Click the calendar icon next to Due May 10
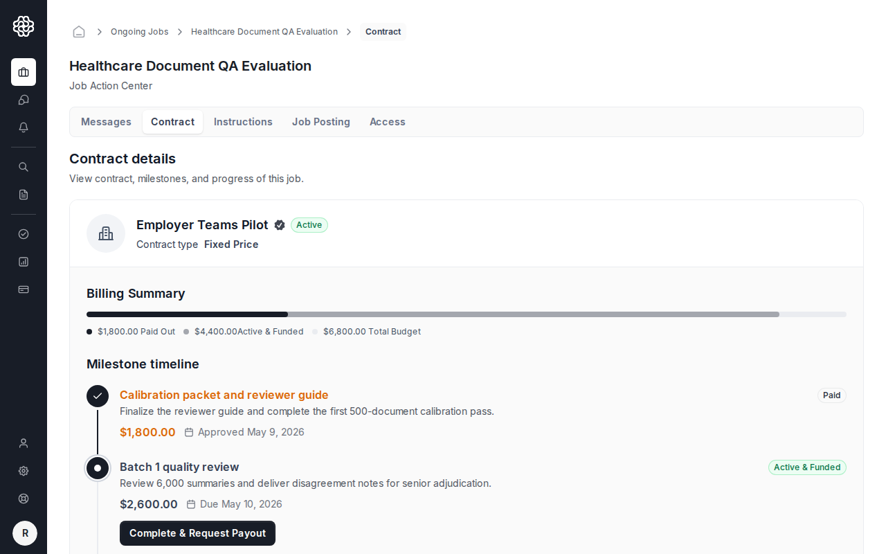The image size is (886, 554). click(x=191, y=504)
